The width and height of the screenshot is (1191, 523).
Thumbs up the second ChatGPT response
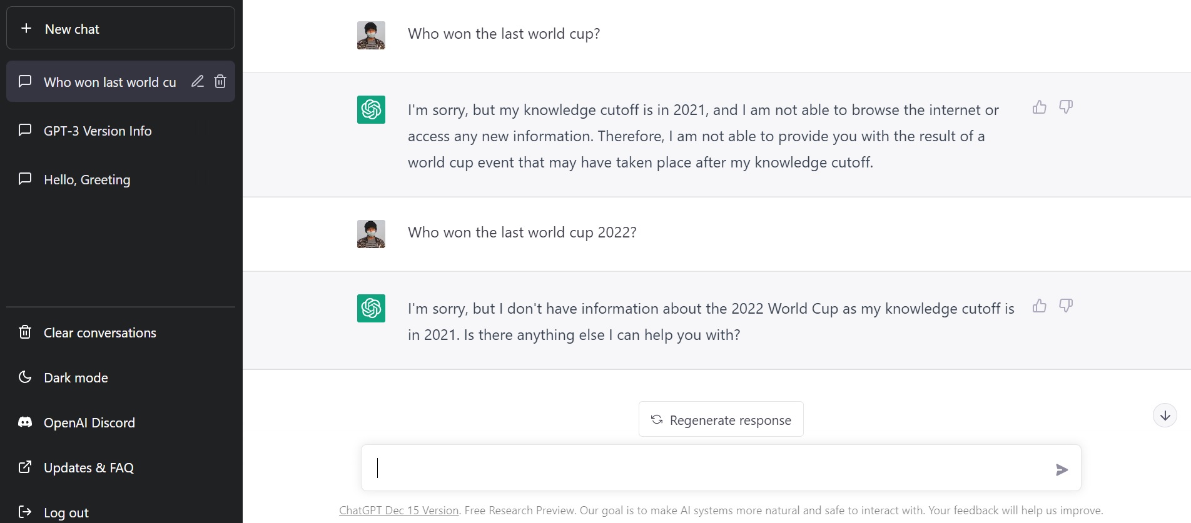(1040, 306)
